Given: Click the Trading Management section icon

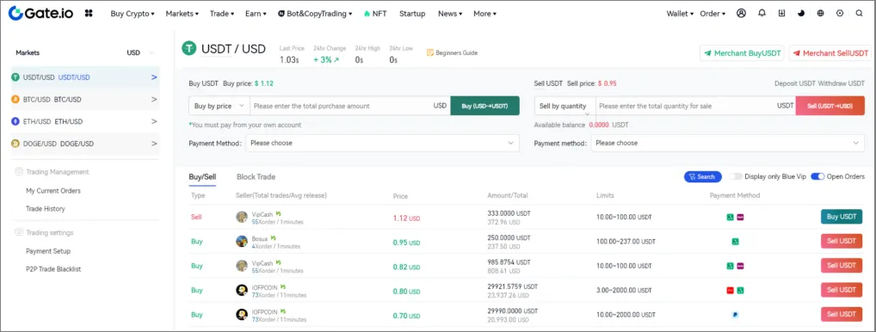Looking at the screenshot, I should [x=19, y=172].
